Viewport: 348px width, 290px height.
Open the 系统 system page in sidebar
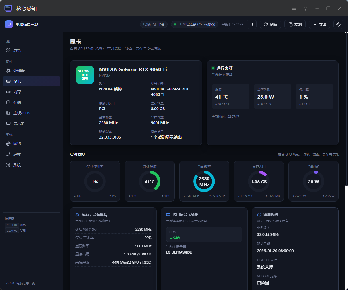click(x=31, y=165)
